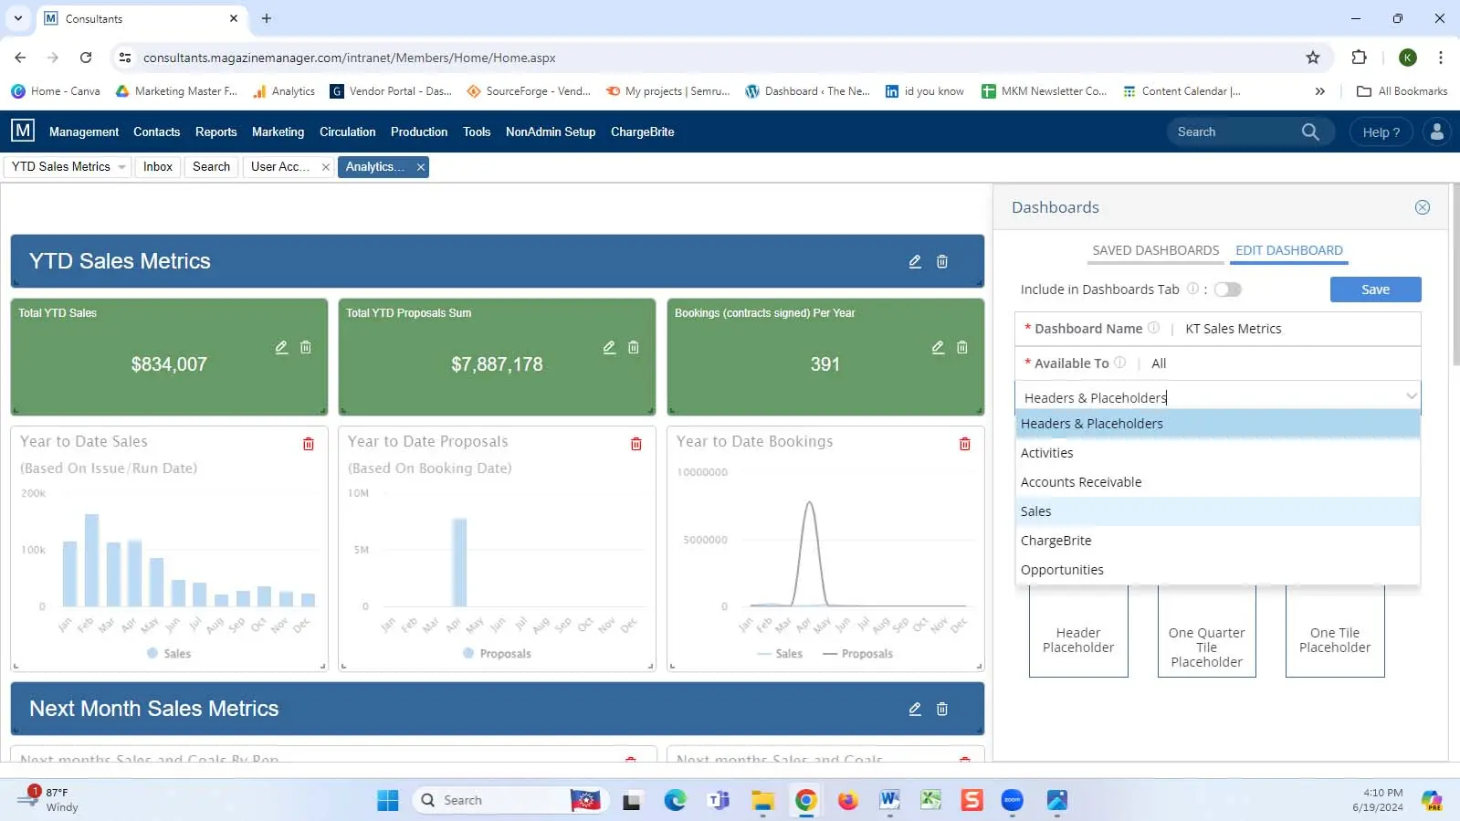The width and height of the screenshot is (1460, 821).
Task: Toggle Sales legend in Year to Date Sales chart
Action: [x=169, y=654]
